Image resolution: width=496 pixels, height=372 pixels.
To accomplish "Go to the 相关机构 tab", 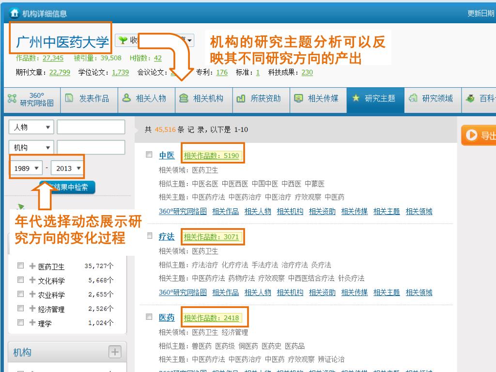I will (204, 99).
